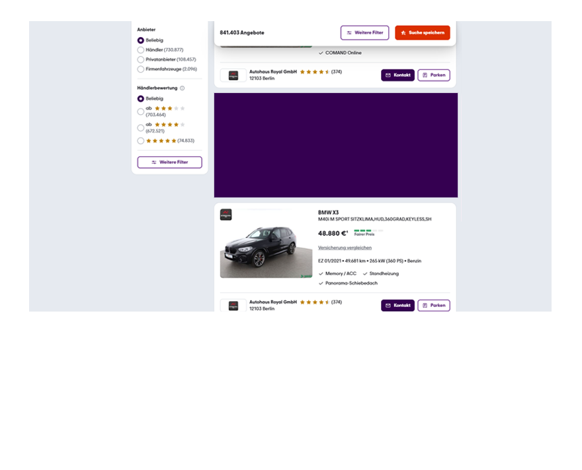Click the filter sliders icon in the top Weitere Filter button
This screenshot has height=470, width=582.
pyautogui.click(x=349, y=33)
